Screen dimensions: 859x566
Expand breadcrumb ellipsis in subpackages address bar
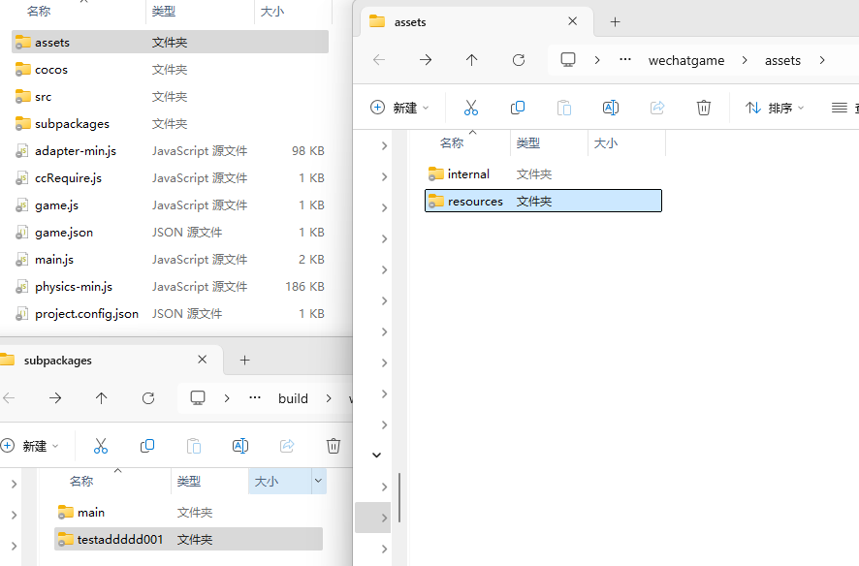coord(255,398)
